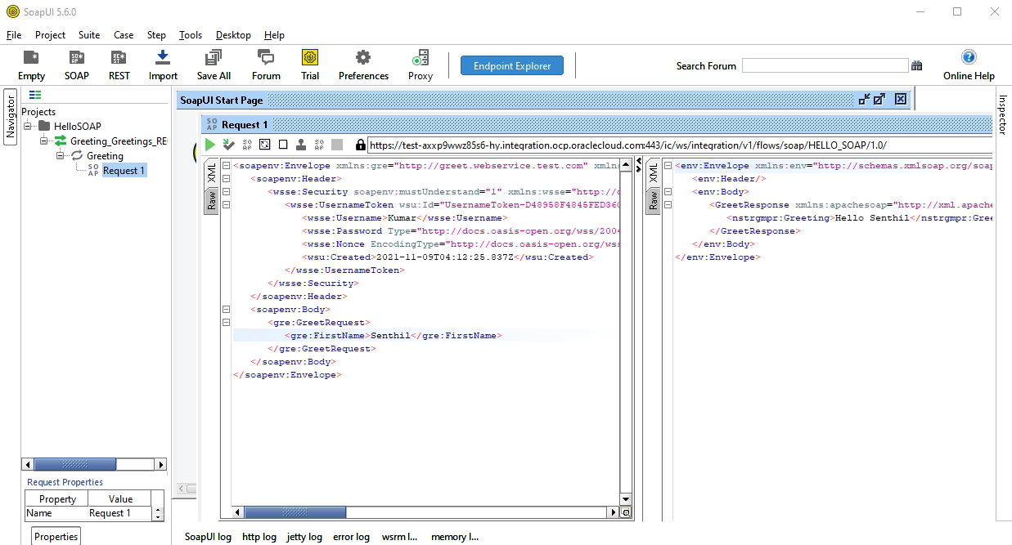Open the Forum toolbar icon
Viewport: 1012px width, 545px height.
click(266, 58)
